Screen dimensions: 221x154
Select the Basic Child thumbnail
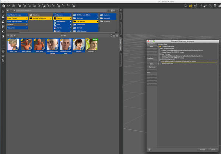tap(13, 46)
